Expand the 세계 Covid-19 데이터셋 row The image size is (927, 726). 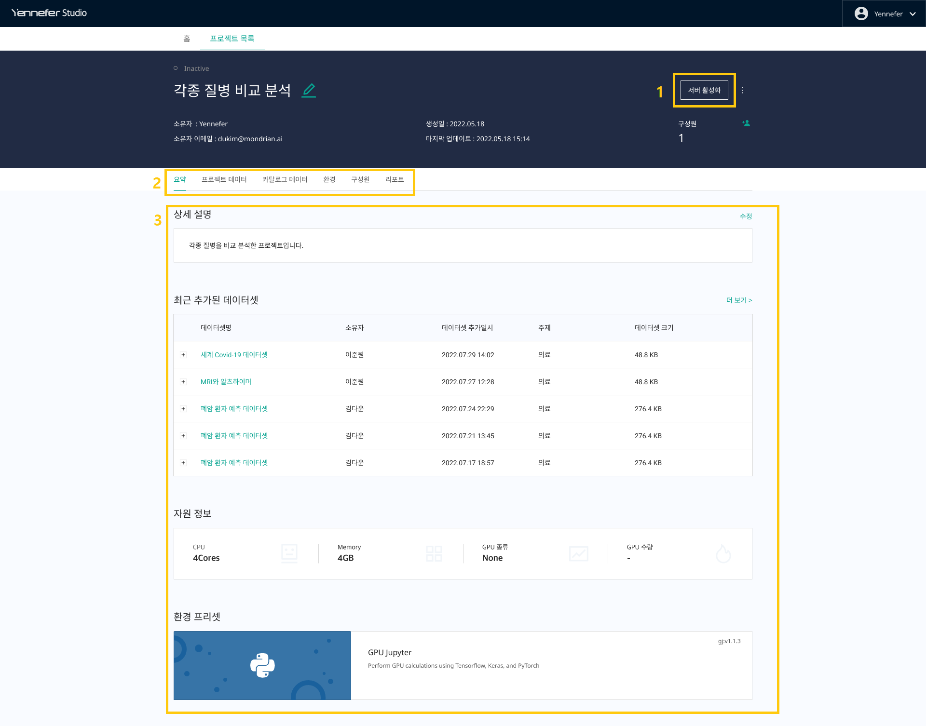[x=183, y=355]
